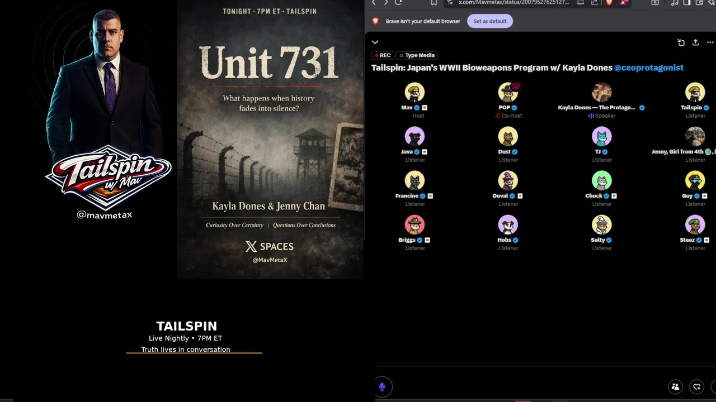Open listener Dust's avatar
Image resolution: width=716 pixels, height=402 pixels.
coord(508,137)
